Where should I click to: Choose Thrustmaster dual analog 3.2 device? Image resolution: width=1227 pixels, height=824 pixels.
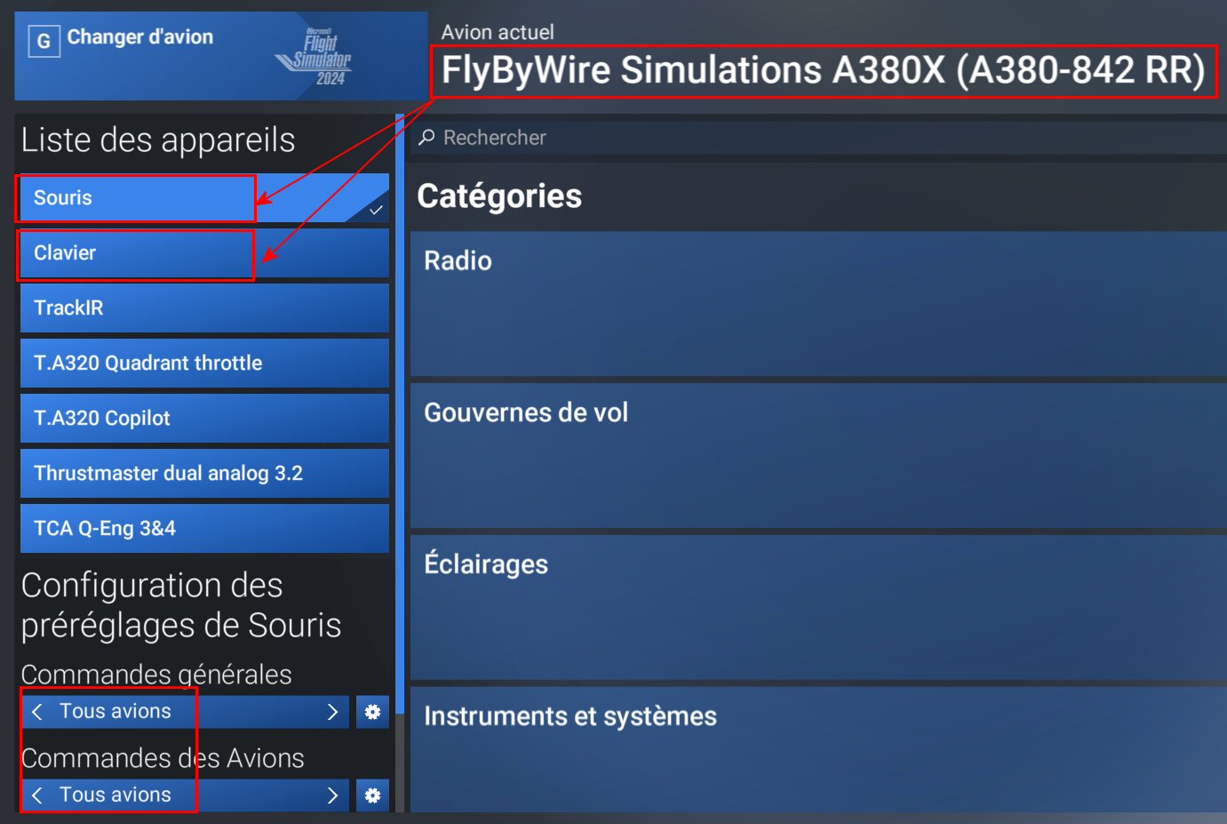coord(204,474)
